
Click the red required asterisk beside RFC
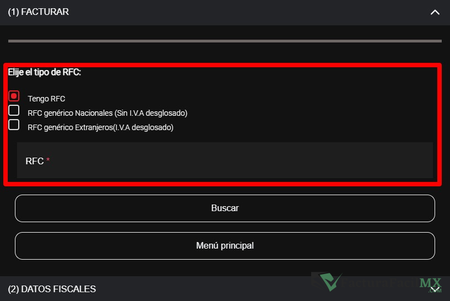48,160
